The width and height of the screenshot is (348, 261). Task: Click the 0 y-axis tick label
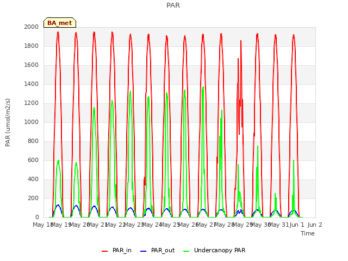click(x=37, y=217)
